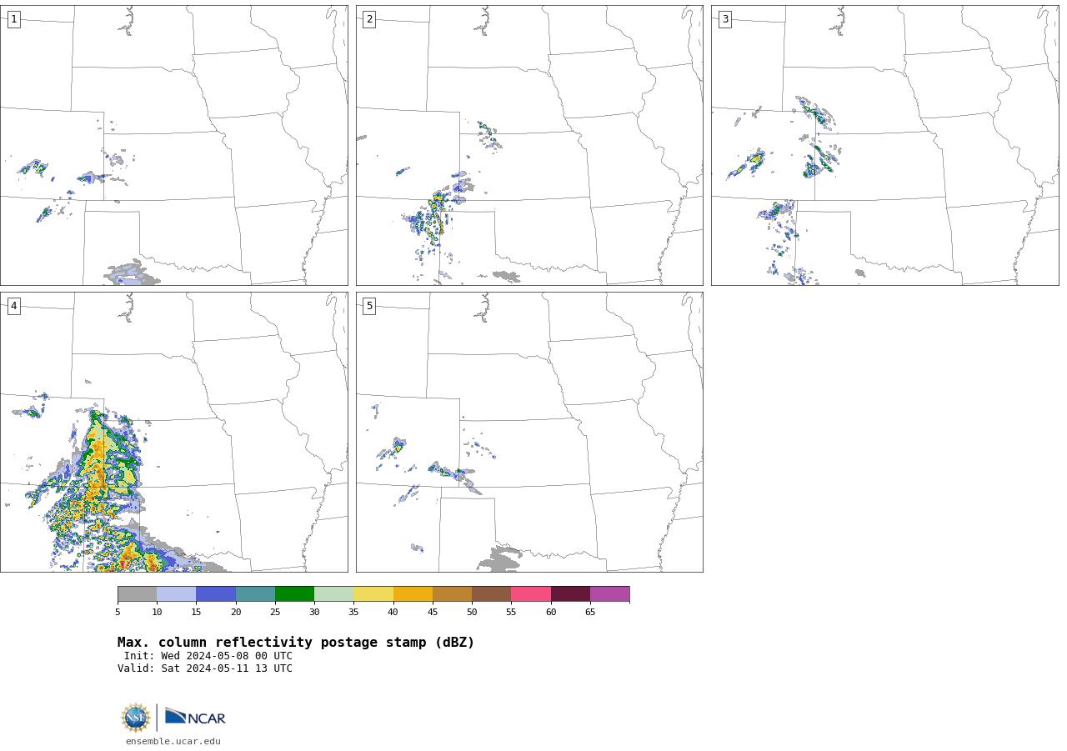Click the Init: Wed 2024-05-08 00 UTC line
The width and height of the screenshot is (1067, 751).
[208, 656]
